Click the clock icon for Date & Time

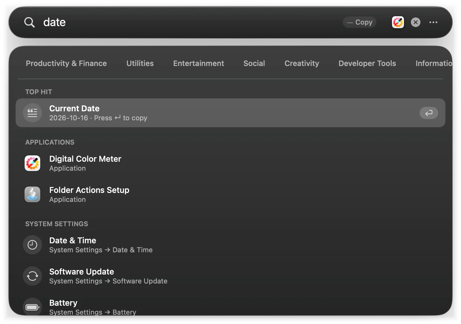[32, 245]
